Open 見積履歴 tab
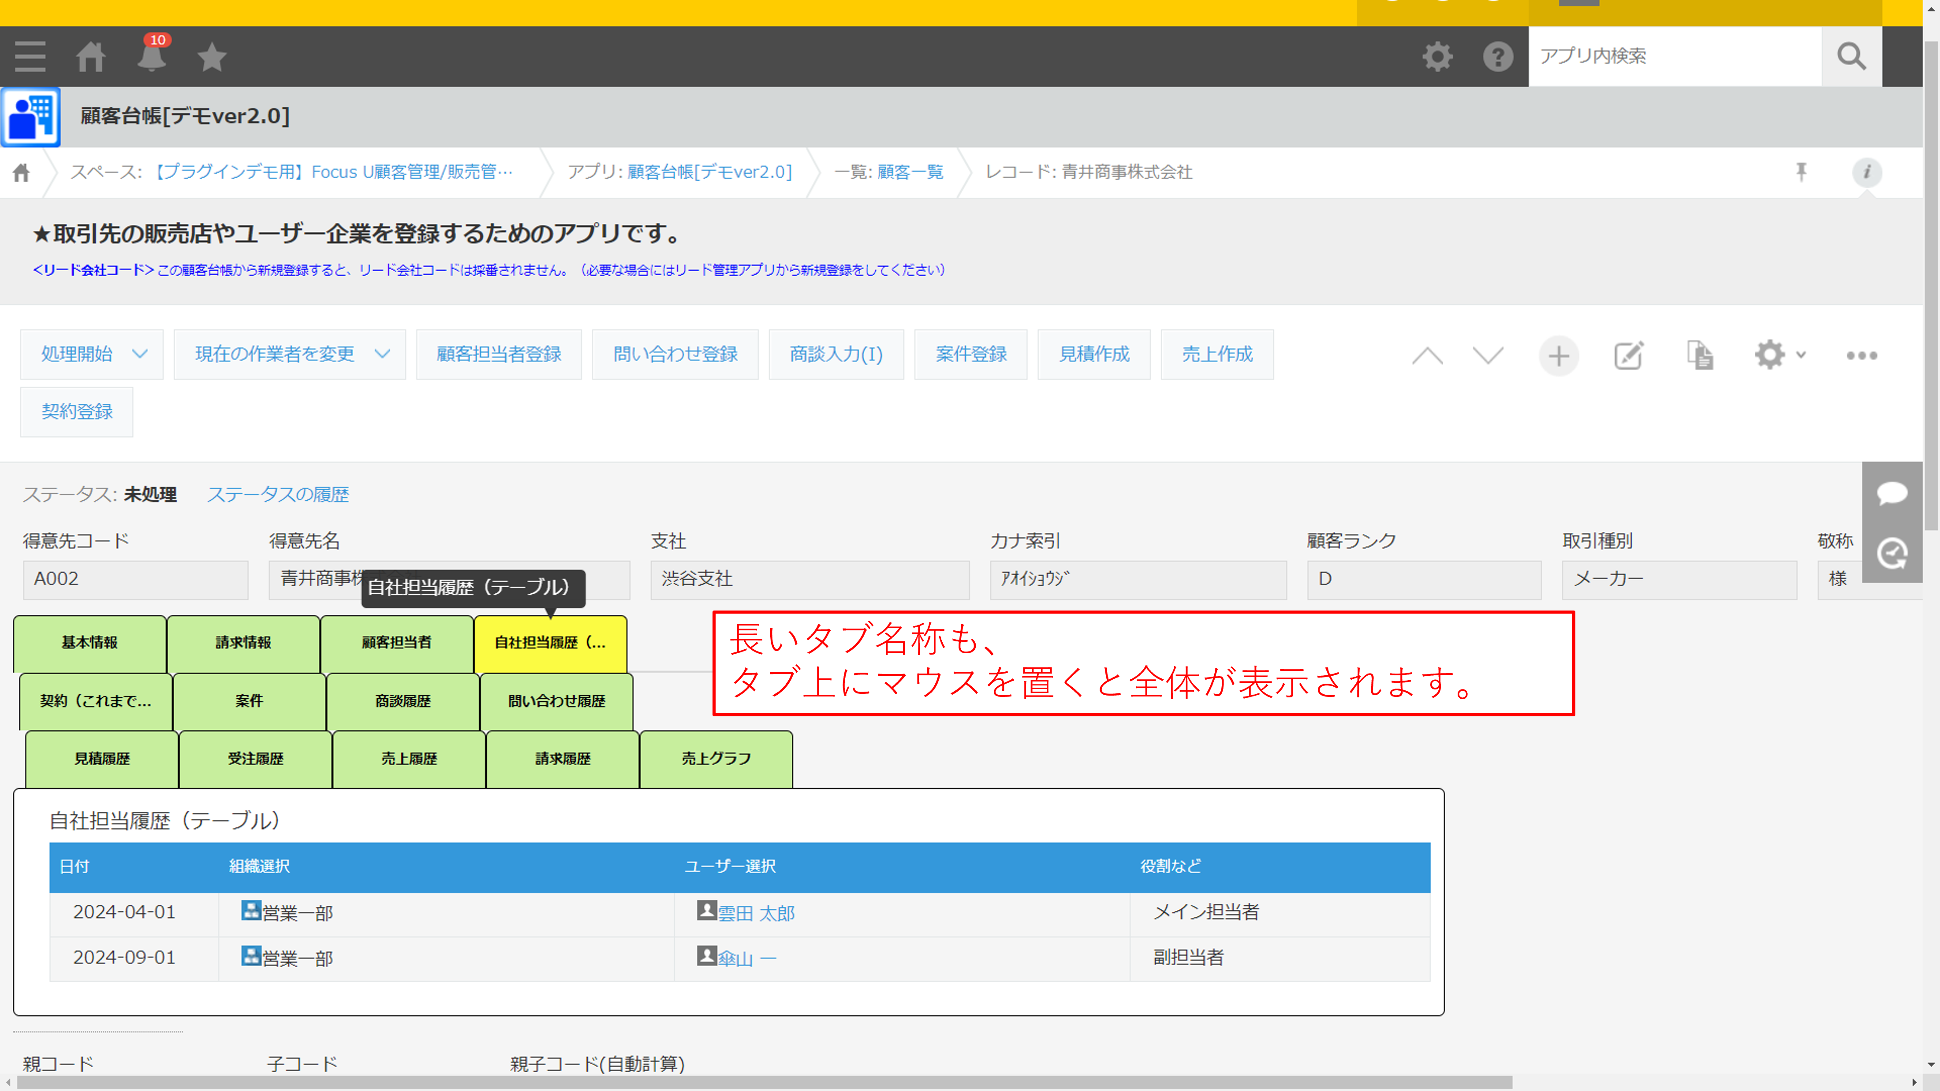The image size is (1940, 1091). 102,759
